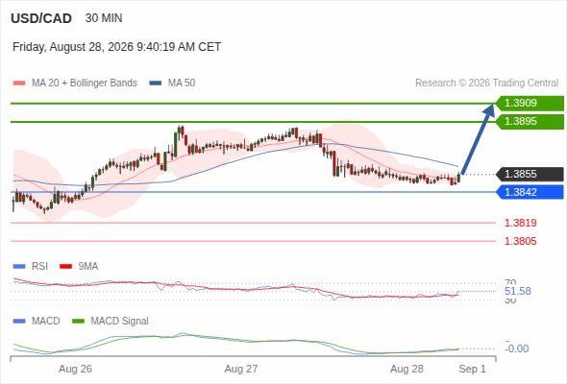Click the Friday, August 28, 2026 timestamp

117,47
